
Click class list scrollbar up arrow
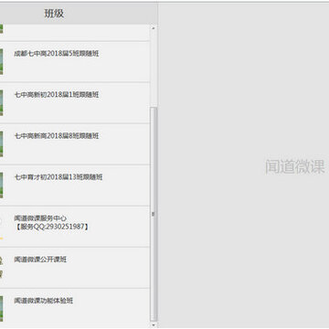click(154, 28)
